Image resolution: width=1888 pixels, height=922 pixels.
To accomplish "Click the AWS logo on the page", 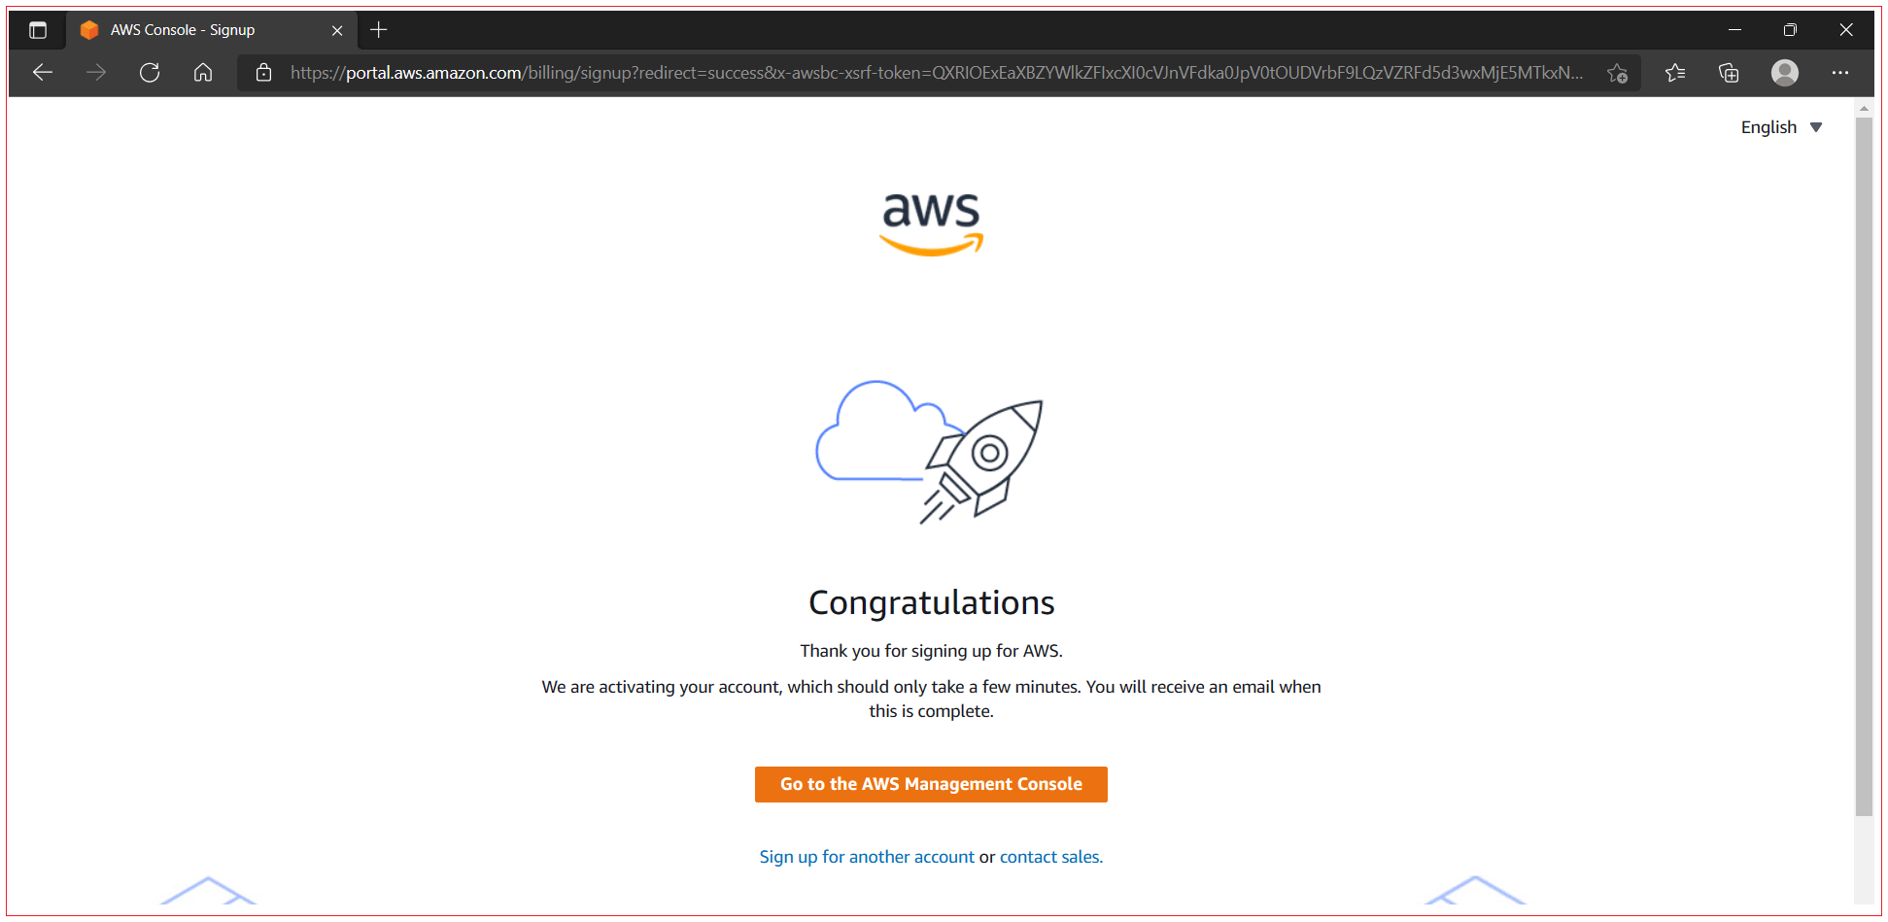I will click(930, 222).
